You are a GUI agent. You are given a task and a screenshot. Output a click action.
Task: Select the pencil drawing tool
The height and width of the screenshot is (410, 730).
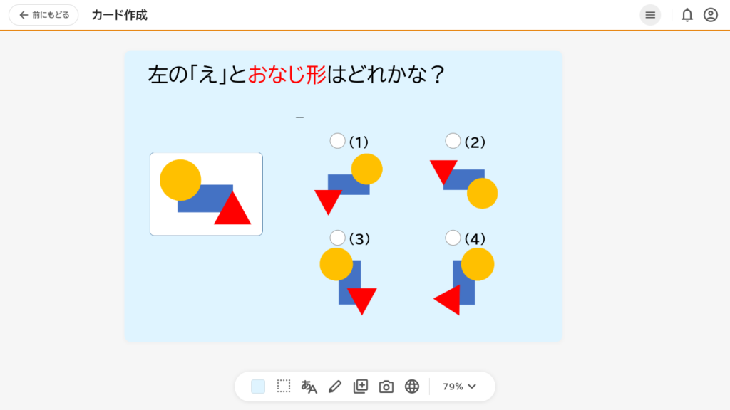coord(335,387)
